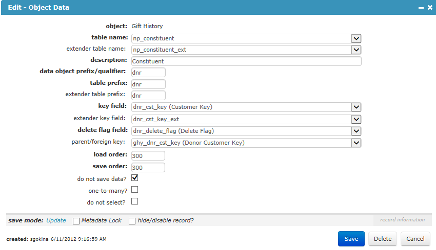Minimize the Edit - Object Data dialog
436x250 pixels.
click(421, 8)
